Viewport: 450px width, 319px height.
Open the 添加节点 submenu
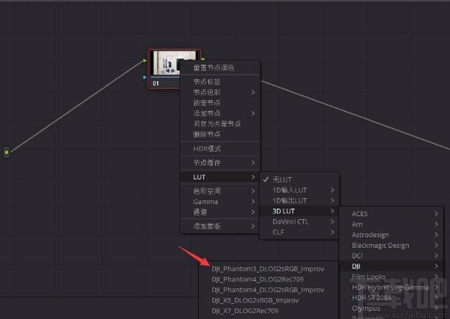(220, 113)
